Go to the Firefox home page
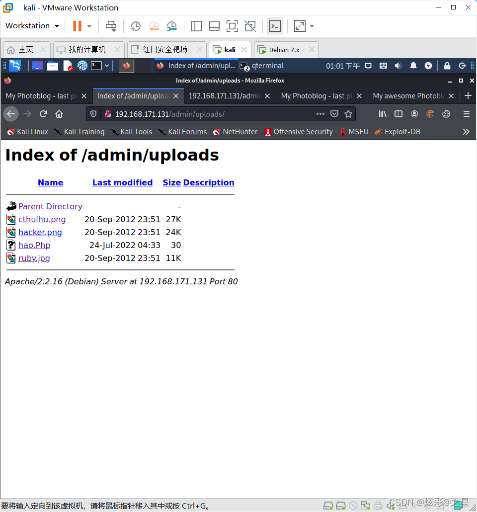Screen dimensions: 477x512 click(x=59, y=114)
